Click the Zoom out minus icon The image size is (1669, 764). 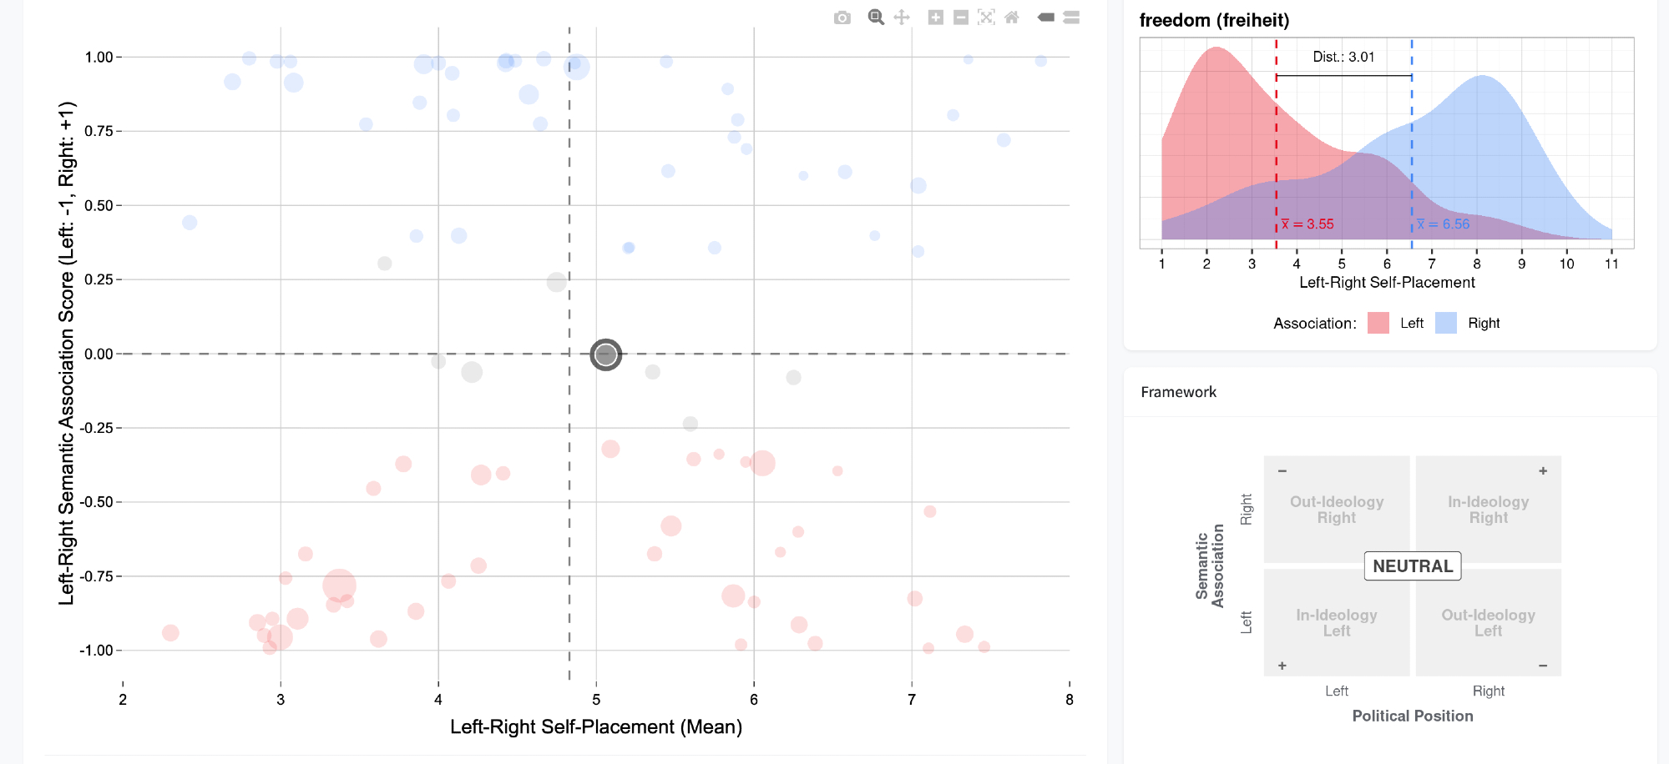pyautogui.click(x=961, y=18)
